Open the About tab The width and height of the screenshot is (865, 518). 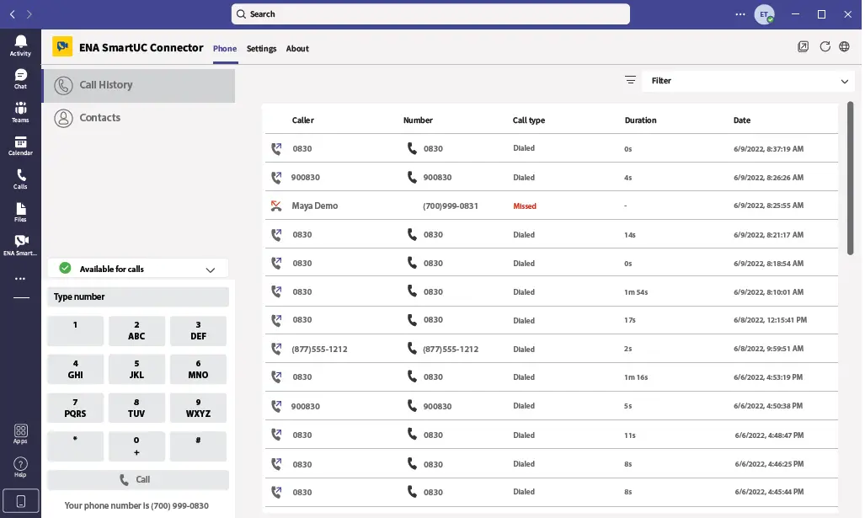(297, 49)
